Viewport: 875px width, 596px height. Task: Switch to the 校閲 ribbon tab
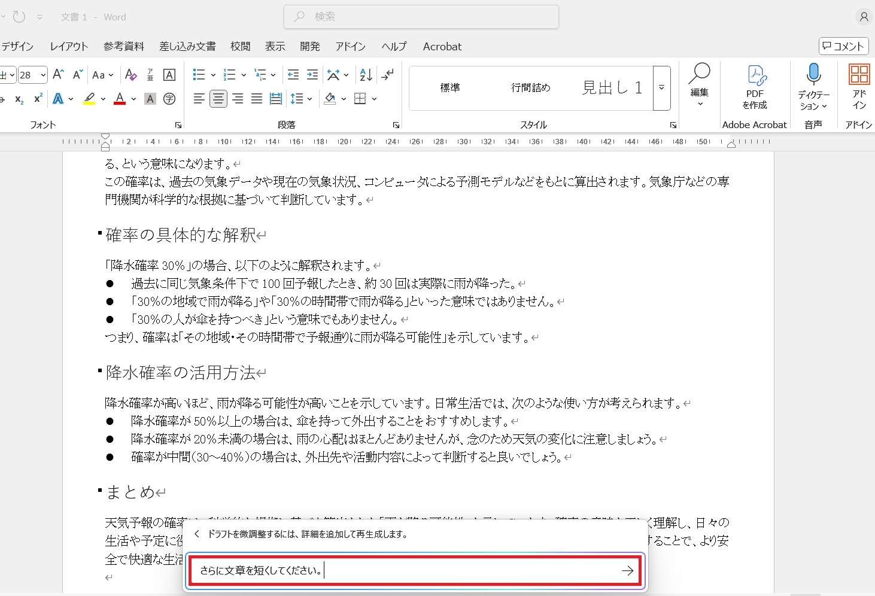pos(240,47)
